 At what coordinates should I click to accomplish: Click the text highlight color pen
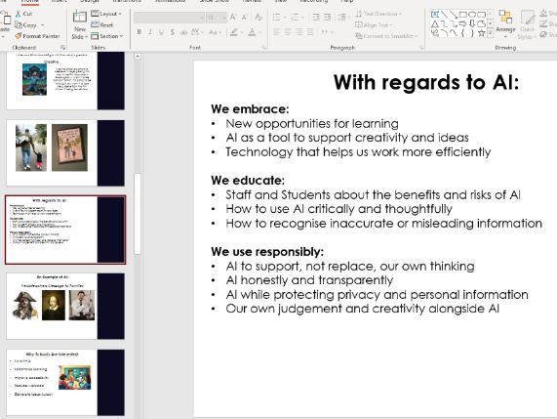tap(233, 32)
